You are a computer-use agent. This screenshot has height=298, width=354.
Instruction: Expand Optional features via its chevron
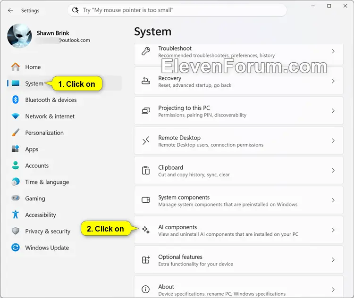pos(333,260)
